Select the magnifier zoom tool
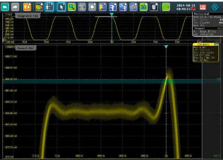The width and height of the screenshot is (223, 160). [x=72, y=7]
